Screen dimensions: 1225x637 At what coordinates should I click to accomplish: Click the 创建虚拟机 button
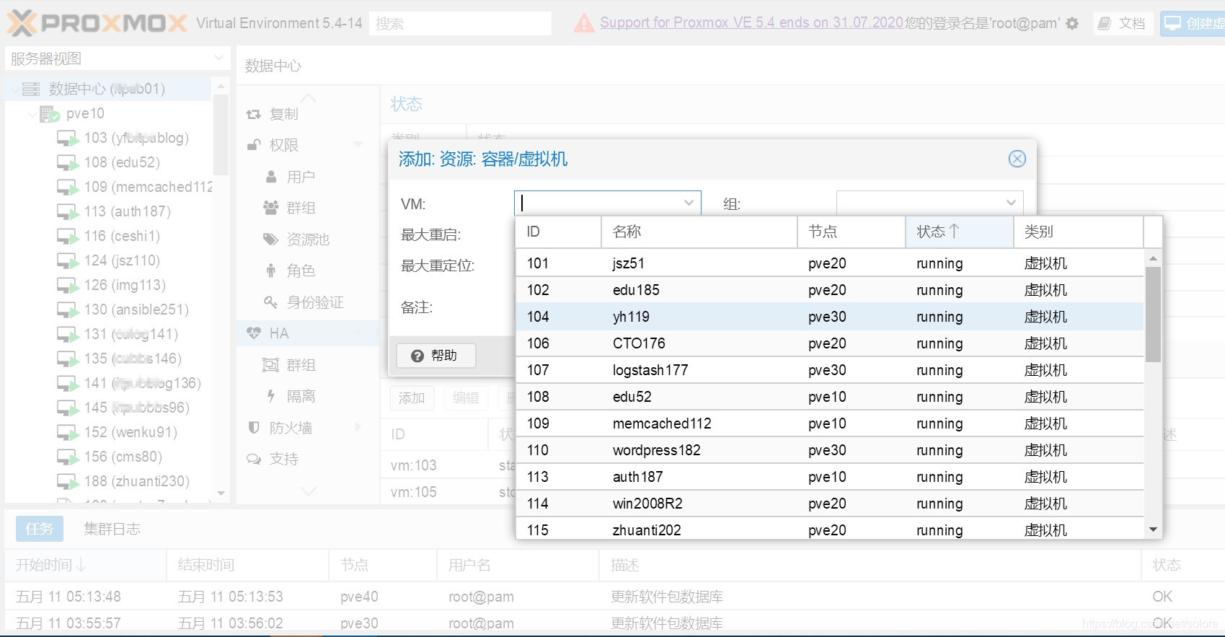click(x=1193, y=23)
